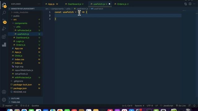
Task: Open package.json file
Action: pyautogui.click(x=20, y=88)
